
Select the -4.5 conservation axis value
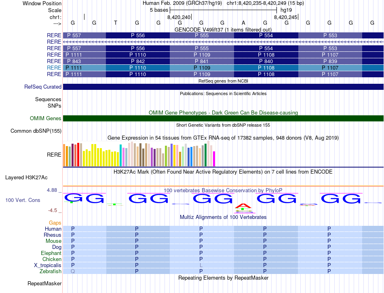[x=53, y=210]
